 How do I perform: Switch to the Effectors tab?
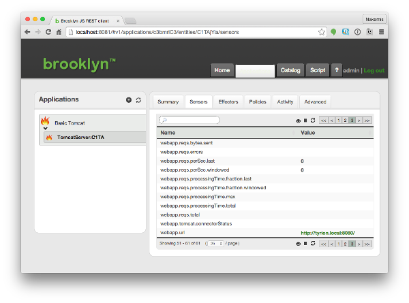click(228, 101)
